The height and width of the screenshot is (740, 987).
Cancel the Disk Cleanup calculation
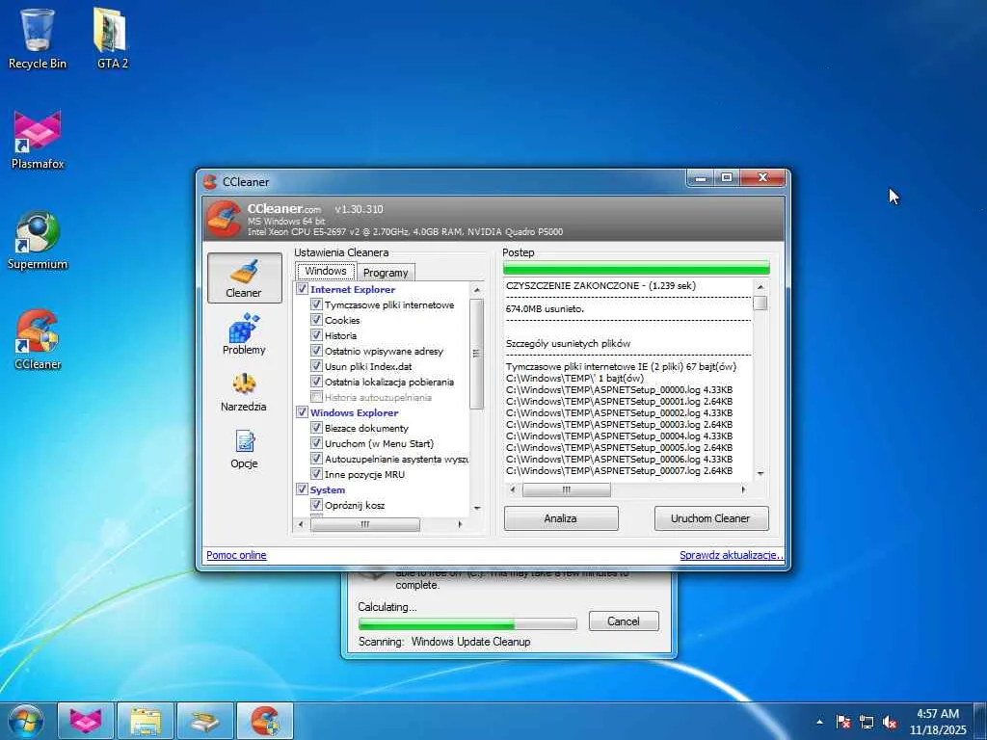click(x=624, y=621)
